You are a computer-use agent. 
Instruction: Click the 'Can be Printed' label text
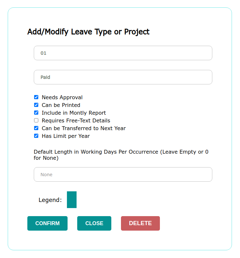click(x=61, y=105)
